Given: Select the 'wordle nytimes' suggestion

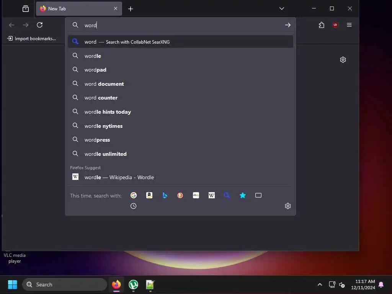Looking at the screenshot, I should click(180, 126).
